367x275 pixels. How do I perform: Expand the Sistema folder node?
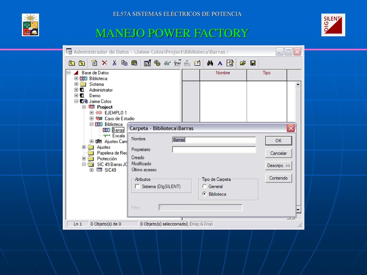76,84
